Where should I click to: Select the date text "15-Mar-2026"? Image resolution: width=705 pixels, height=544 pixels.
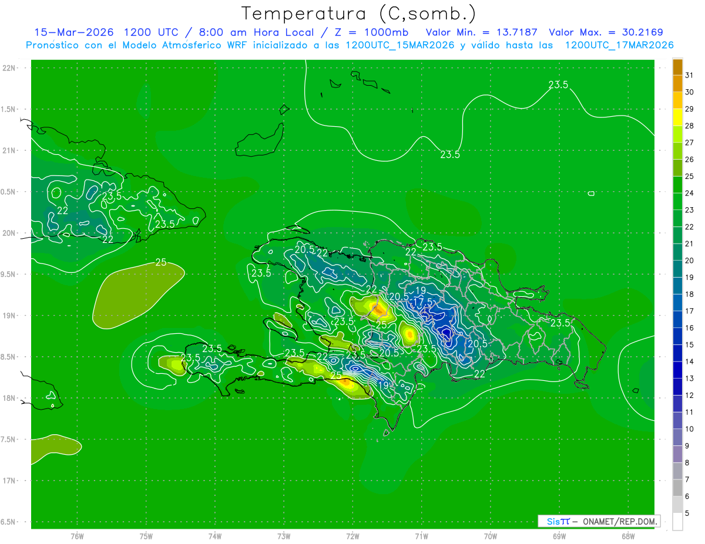[x=73, y=32]
